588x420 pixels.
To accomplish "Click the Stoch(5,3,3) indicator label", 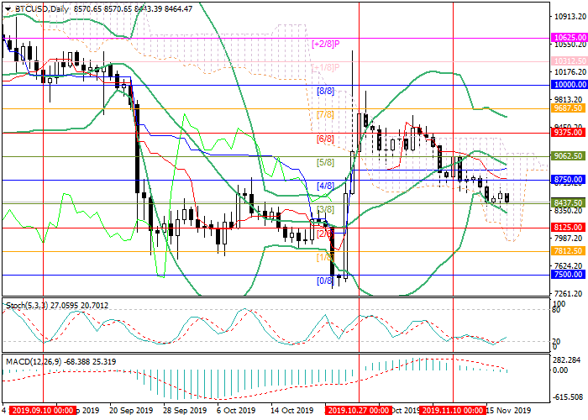I will click(27, 305).
